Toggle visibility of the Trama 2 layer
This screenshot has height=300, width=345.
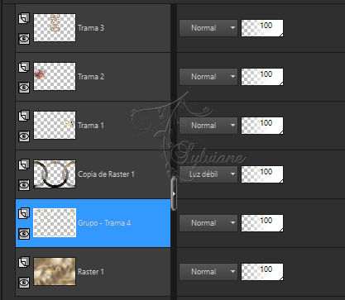pyautogui.click(x=24, y=88)
